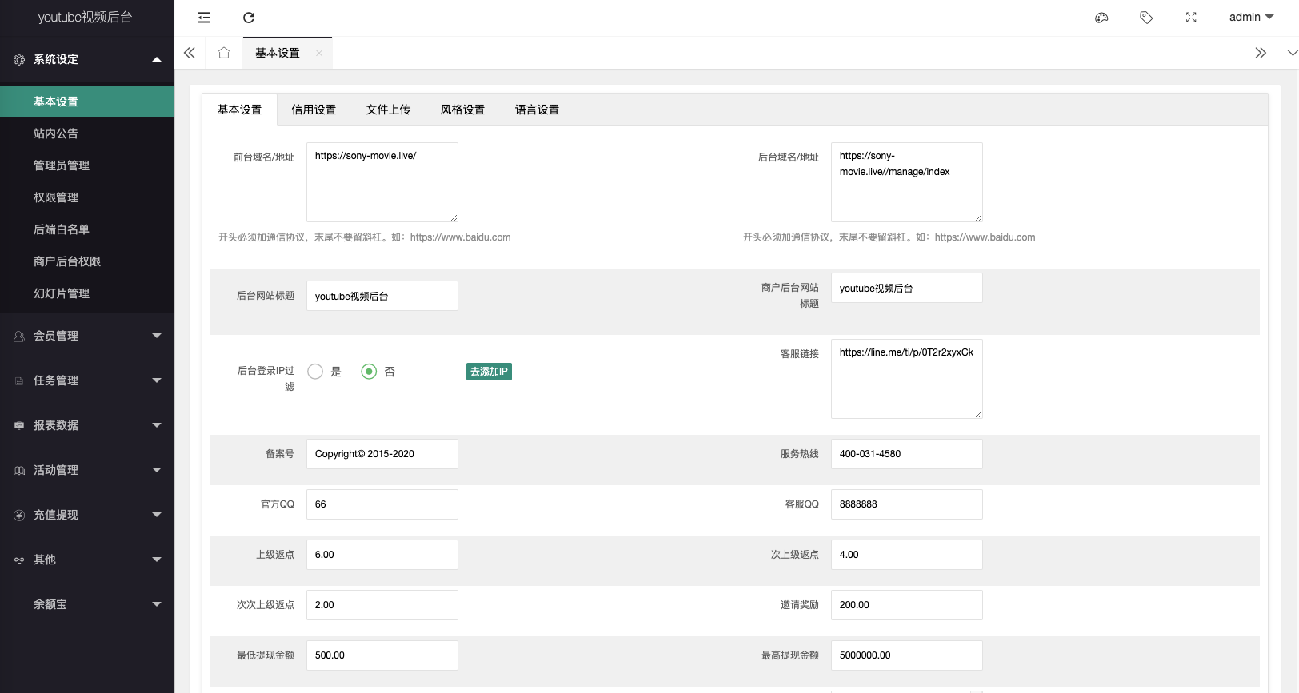Open the theme palette icon

[1101, 18]
